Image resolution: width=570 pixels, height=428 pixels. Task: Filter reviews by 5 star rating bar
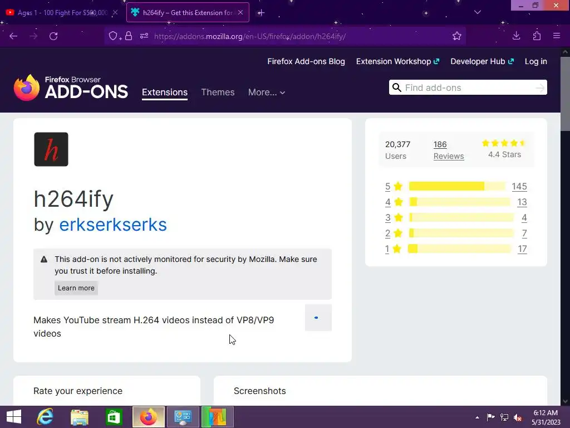point(457,186)
